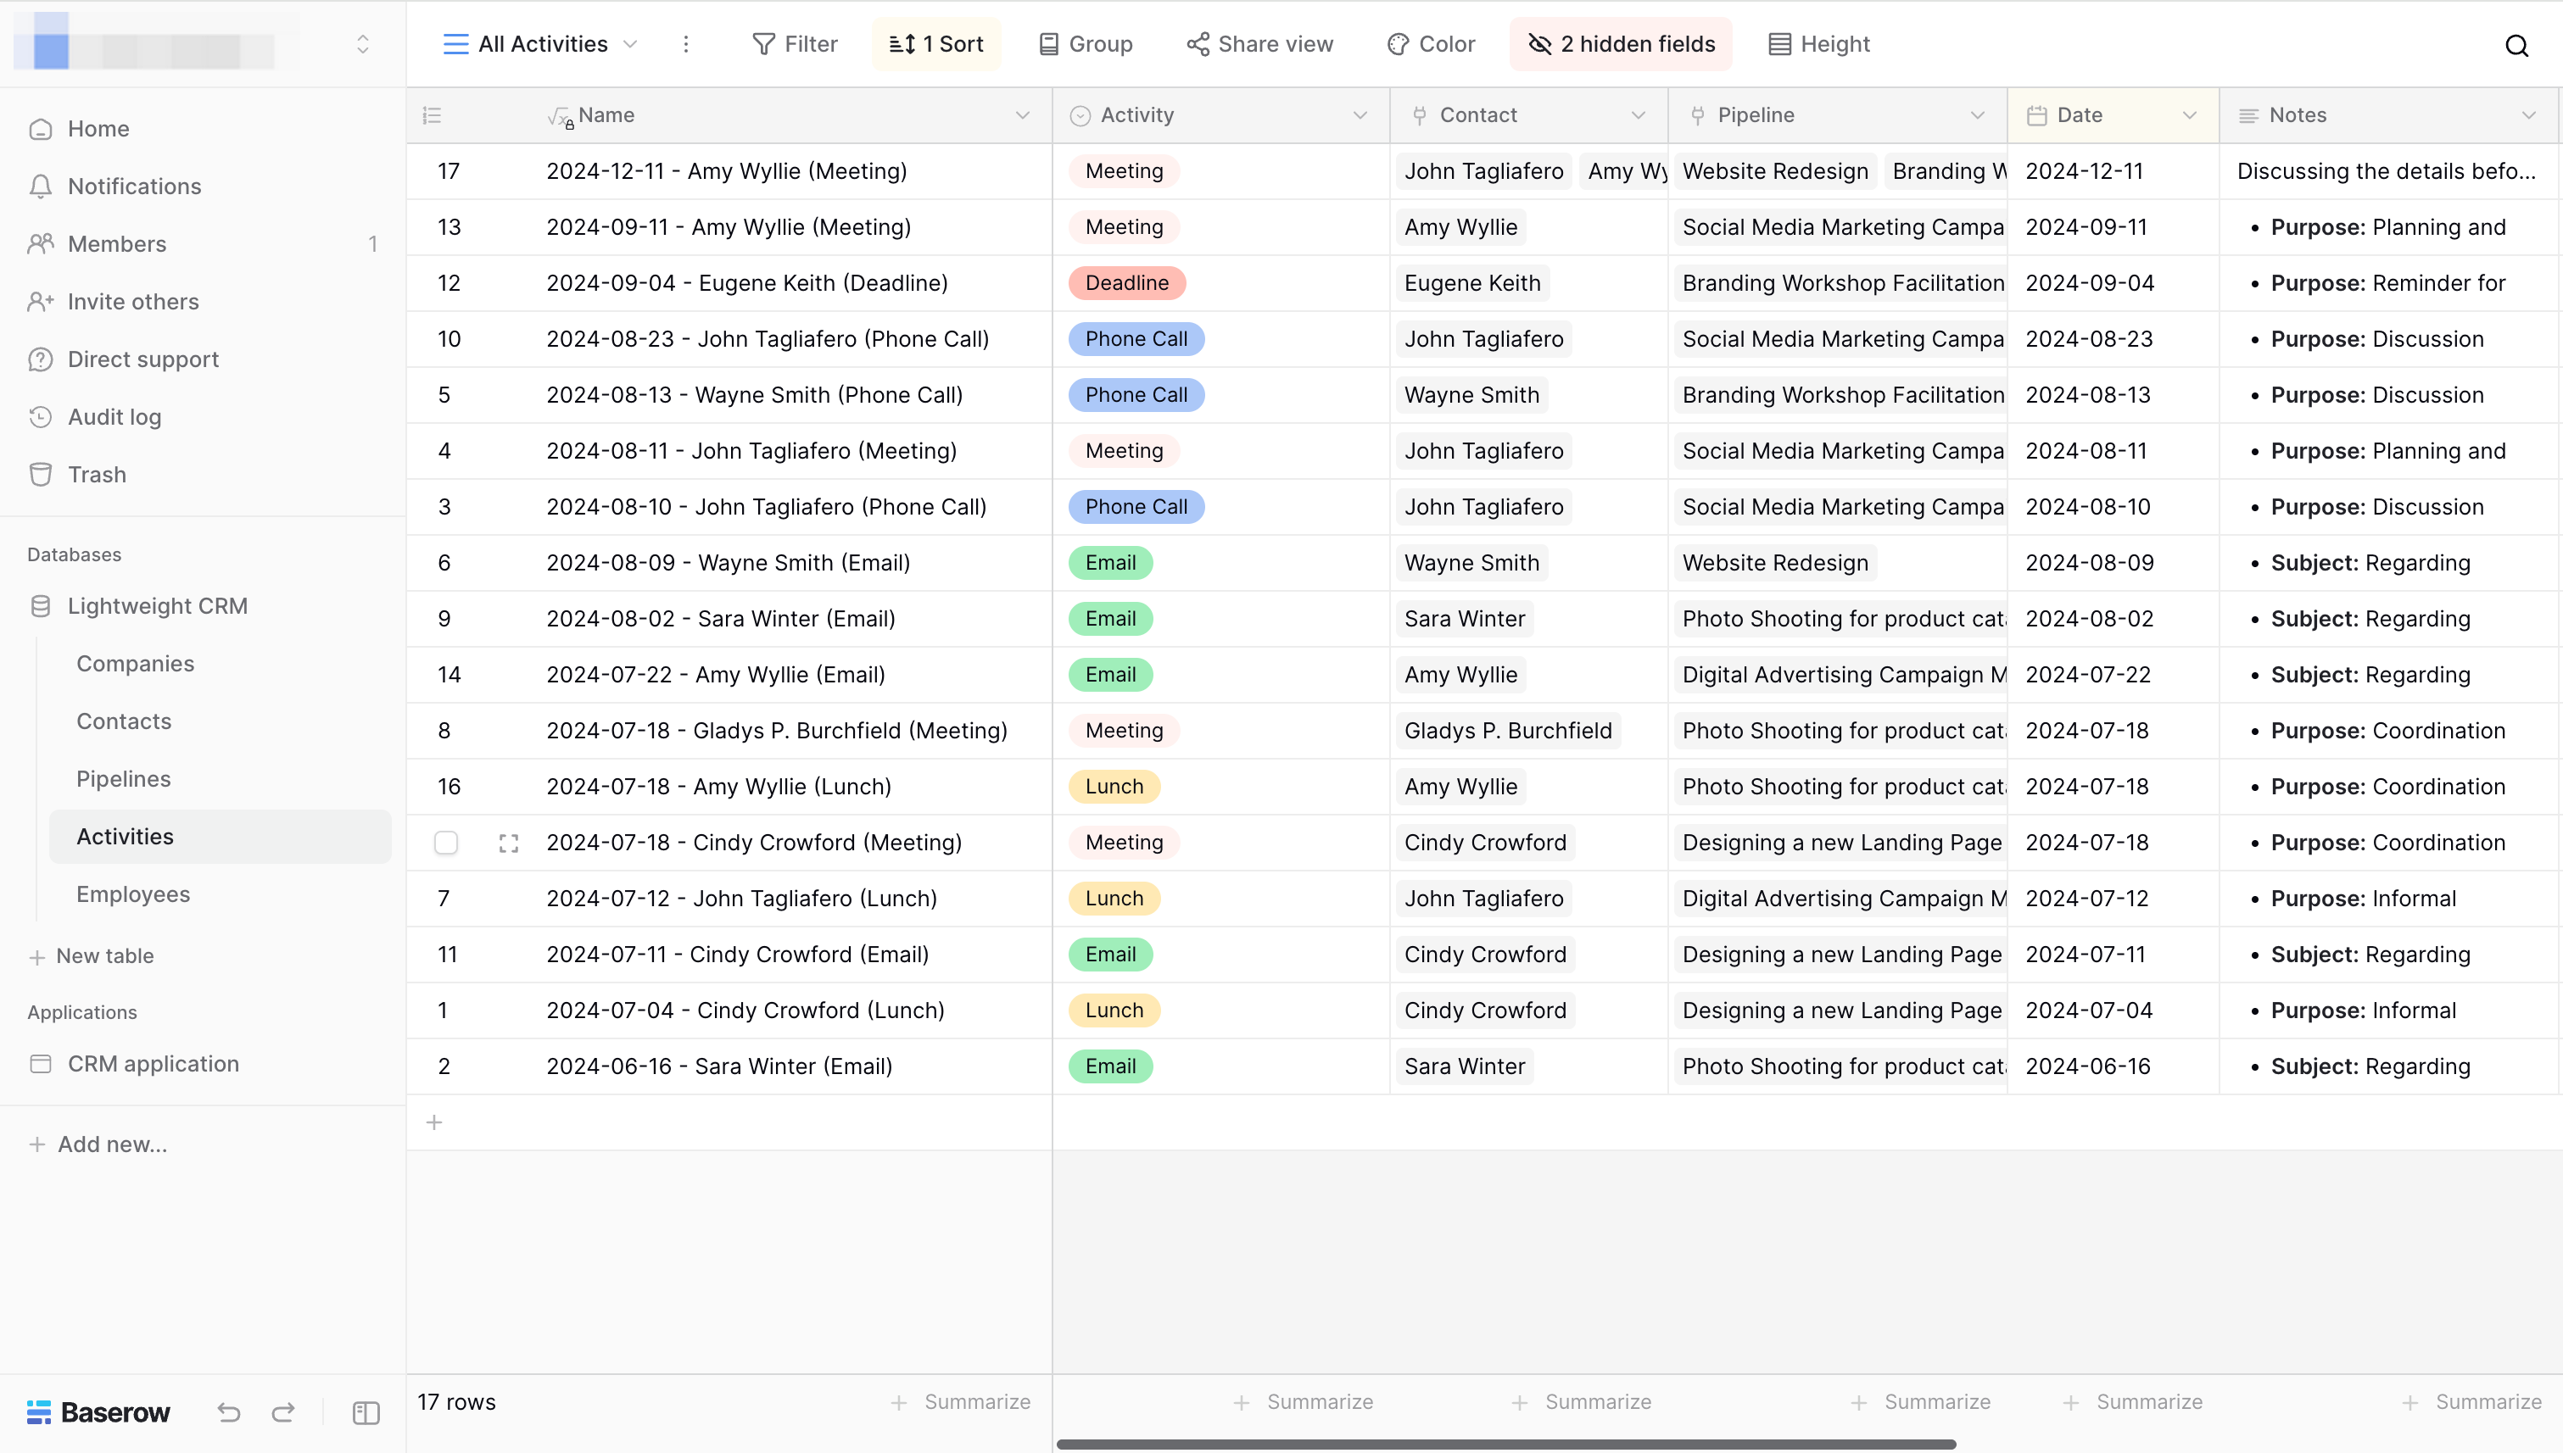Click the Filter button
This screenshot has height=1453, width=2563.
[795, 44]
